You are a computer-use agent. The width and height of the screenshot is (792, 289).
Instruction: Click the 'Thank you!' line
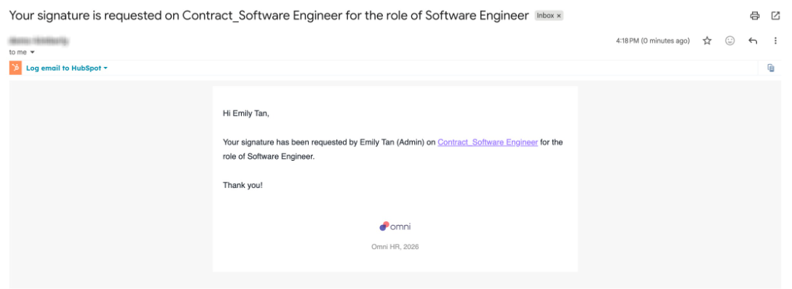(242, 185)
